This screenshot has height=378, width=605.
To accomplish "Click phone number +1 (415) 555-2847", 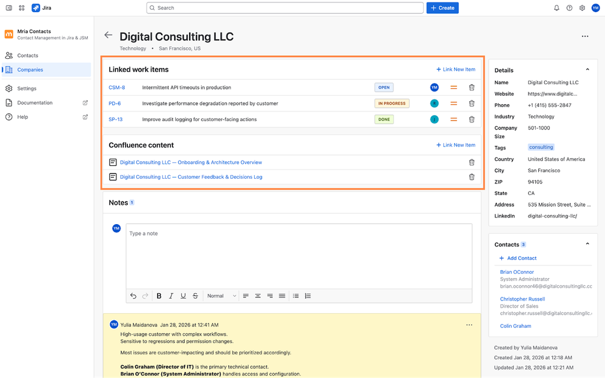I will (x=549, y=105).
